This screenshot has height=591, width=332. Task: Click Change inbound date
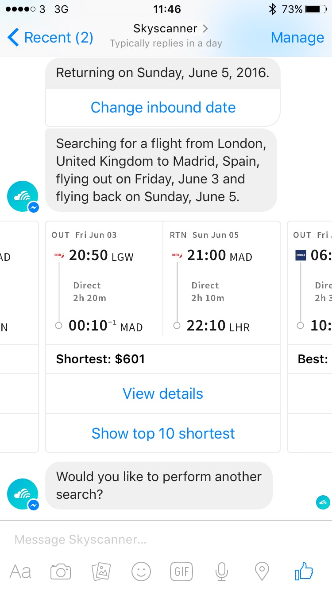click(162, 107)
